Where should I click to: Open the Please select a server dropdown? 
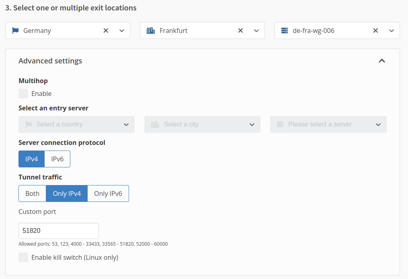[x=328, y=124]
